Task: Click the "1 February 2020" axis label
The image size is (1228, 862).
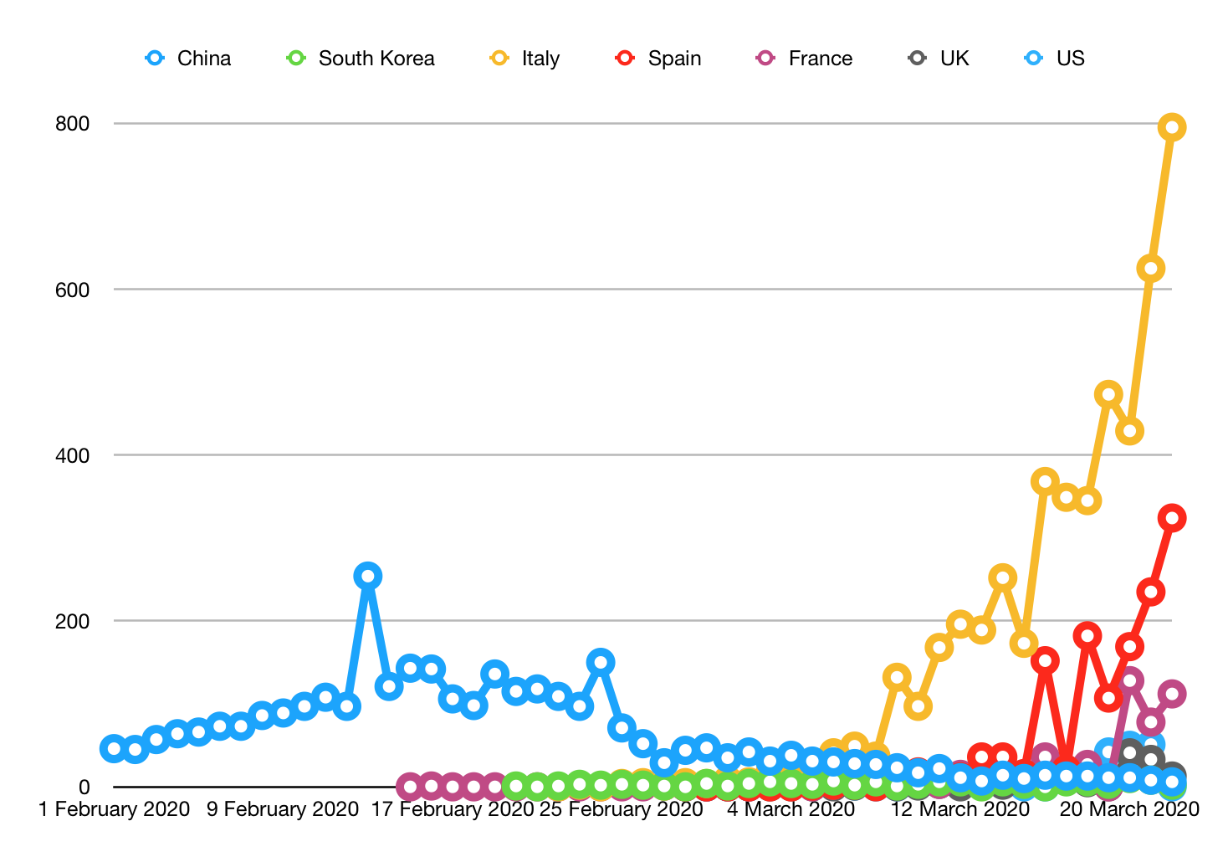Action: (x=115, y=809)
